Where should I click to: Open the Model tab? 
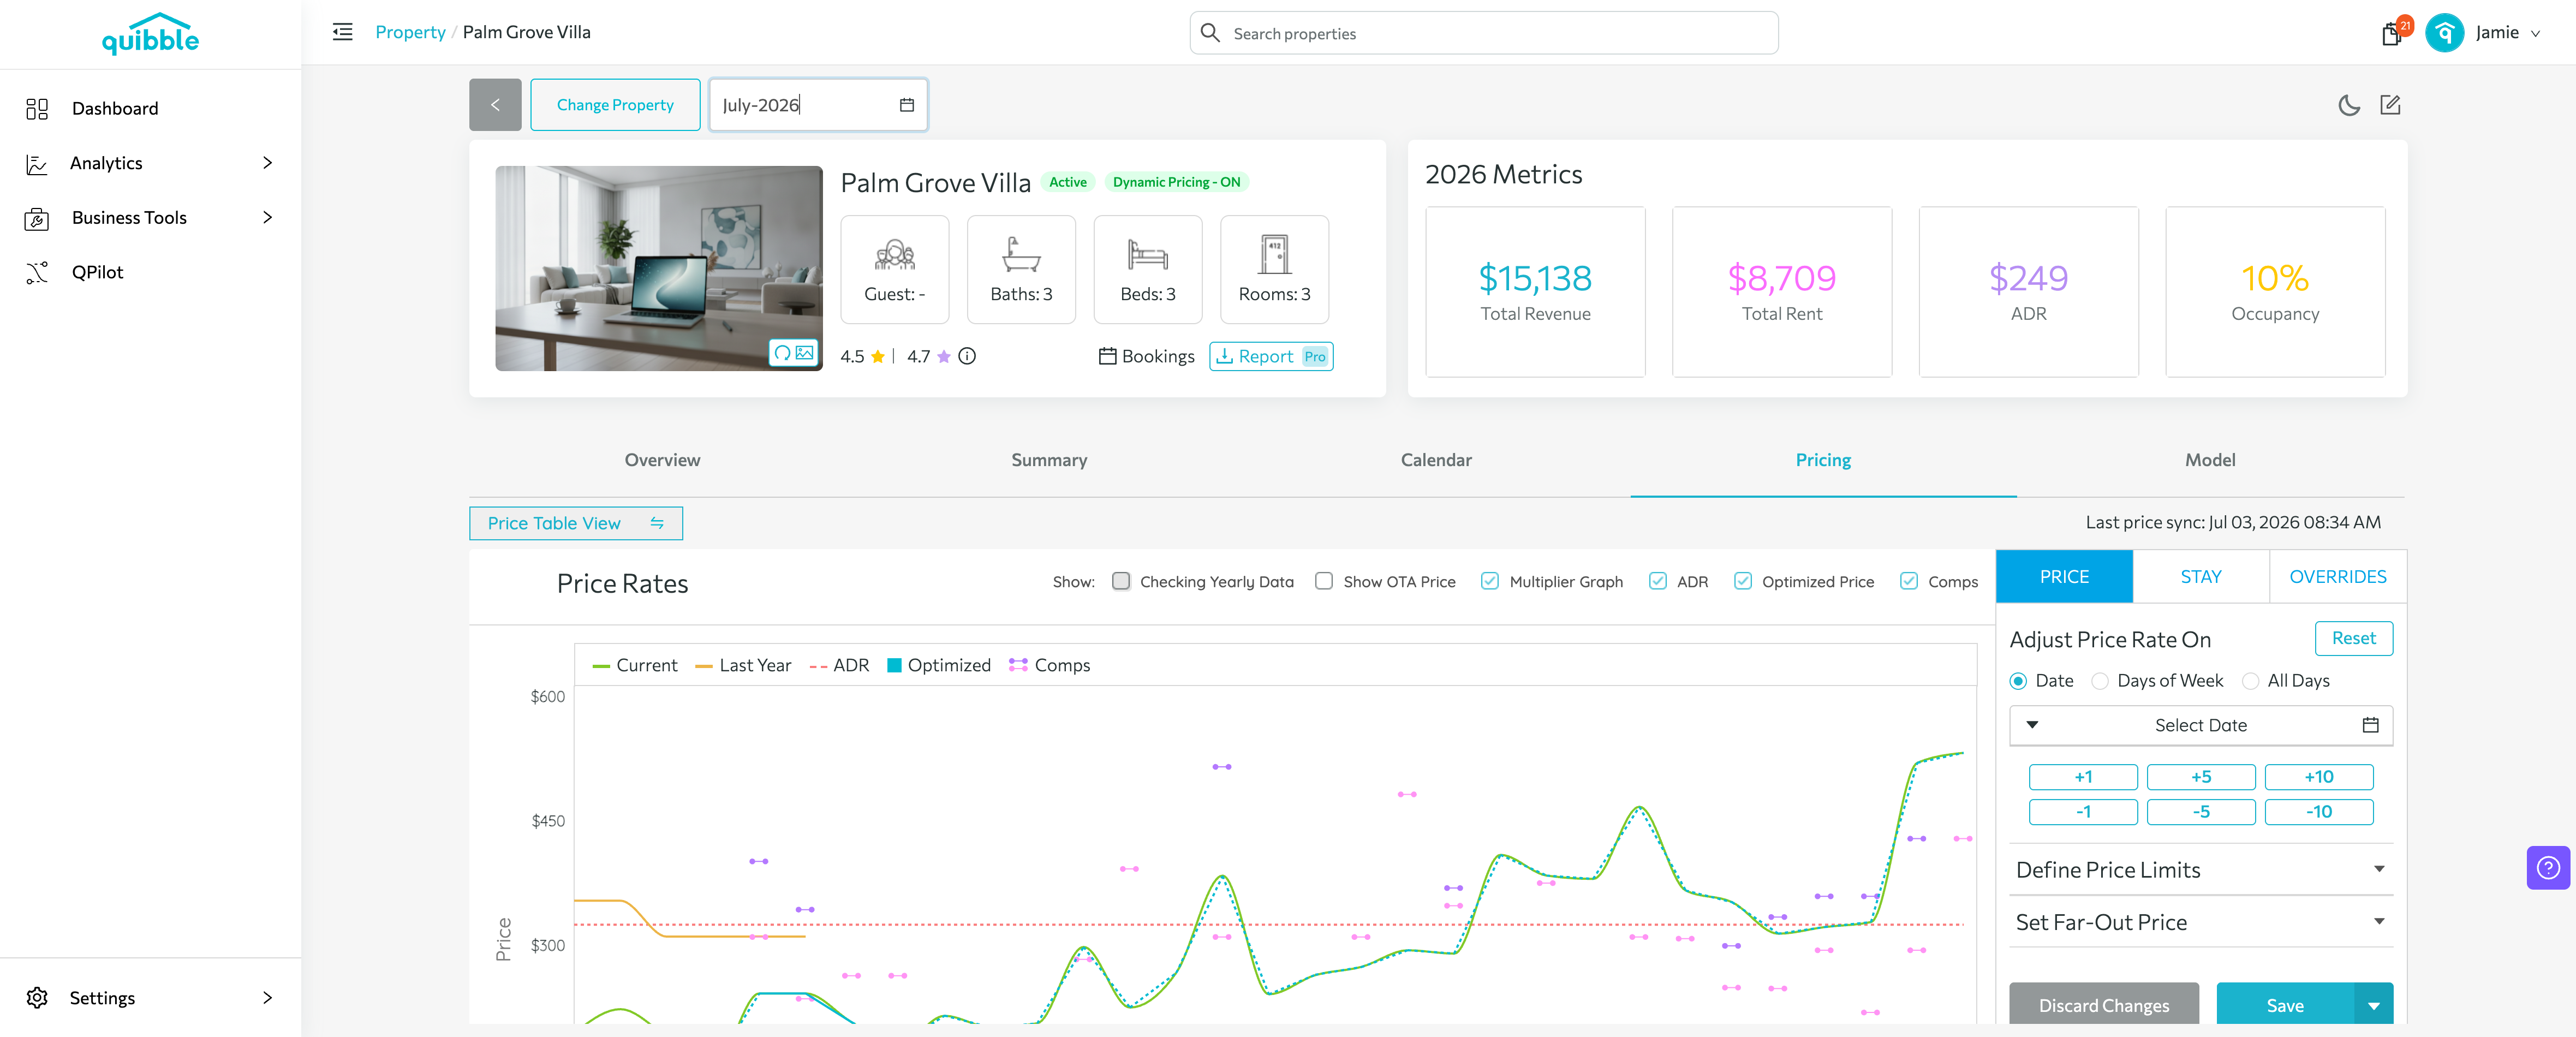(x=2210, y=460)
